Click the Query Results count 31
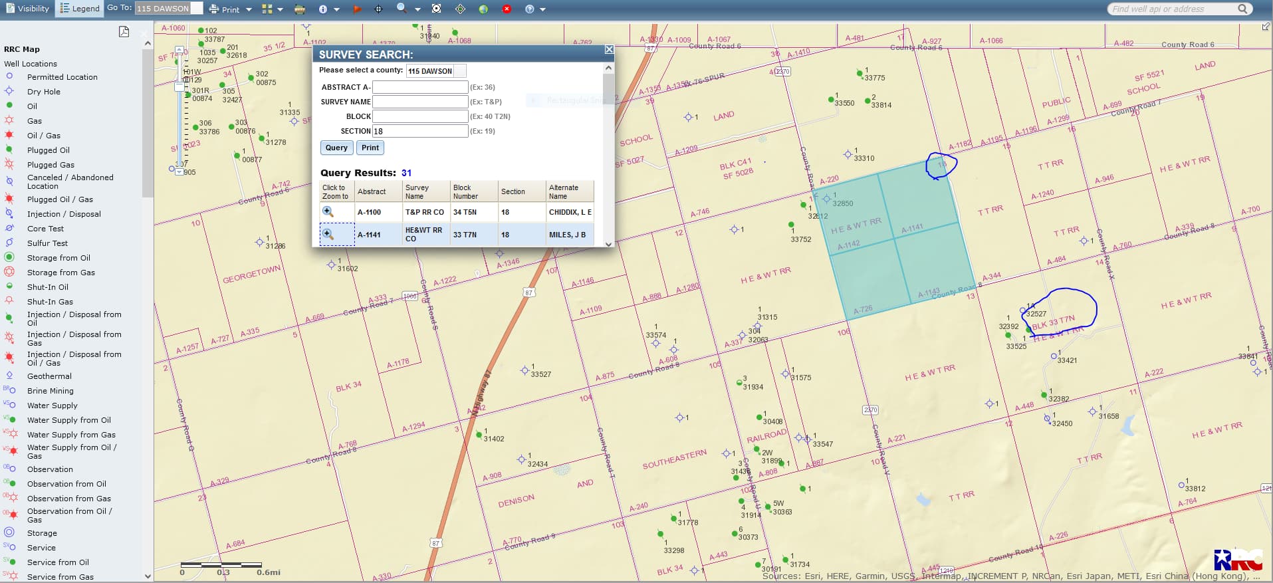Viewport: 1273px width, 583px height. (406, 173)
